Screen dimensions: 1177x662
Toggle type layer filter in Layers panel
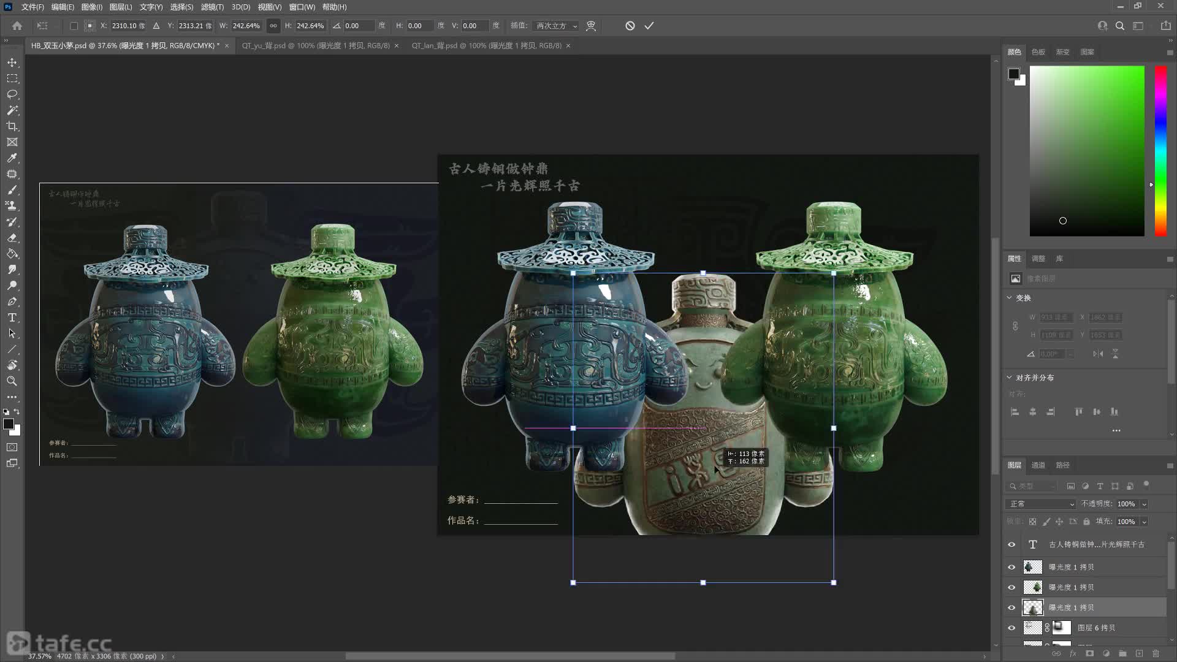tap(1100, 486)
